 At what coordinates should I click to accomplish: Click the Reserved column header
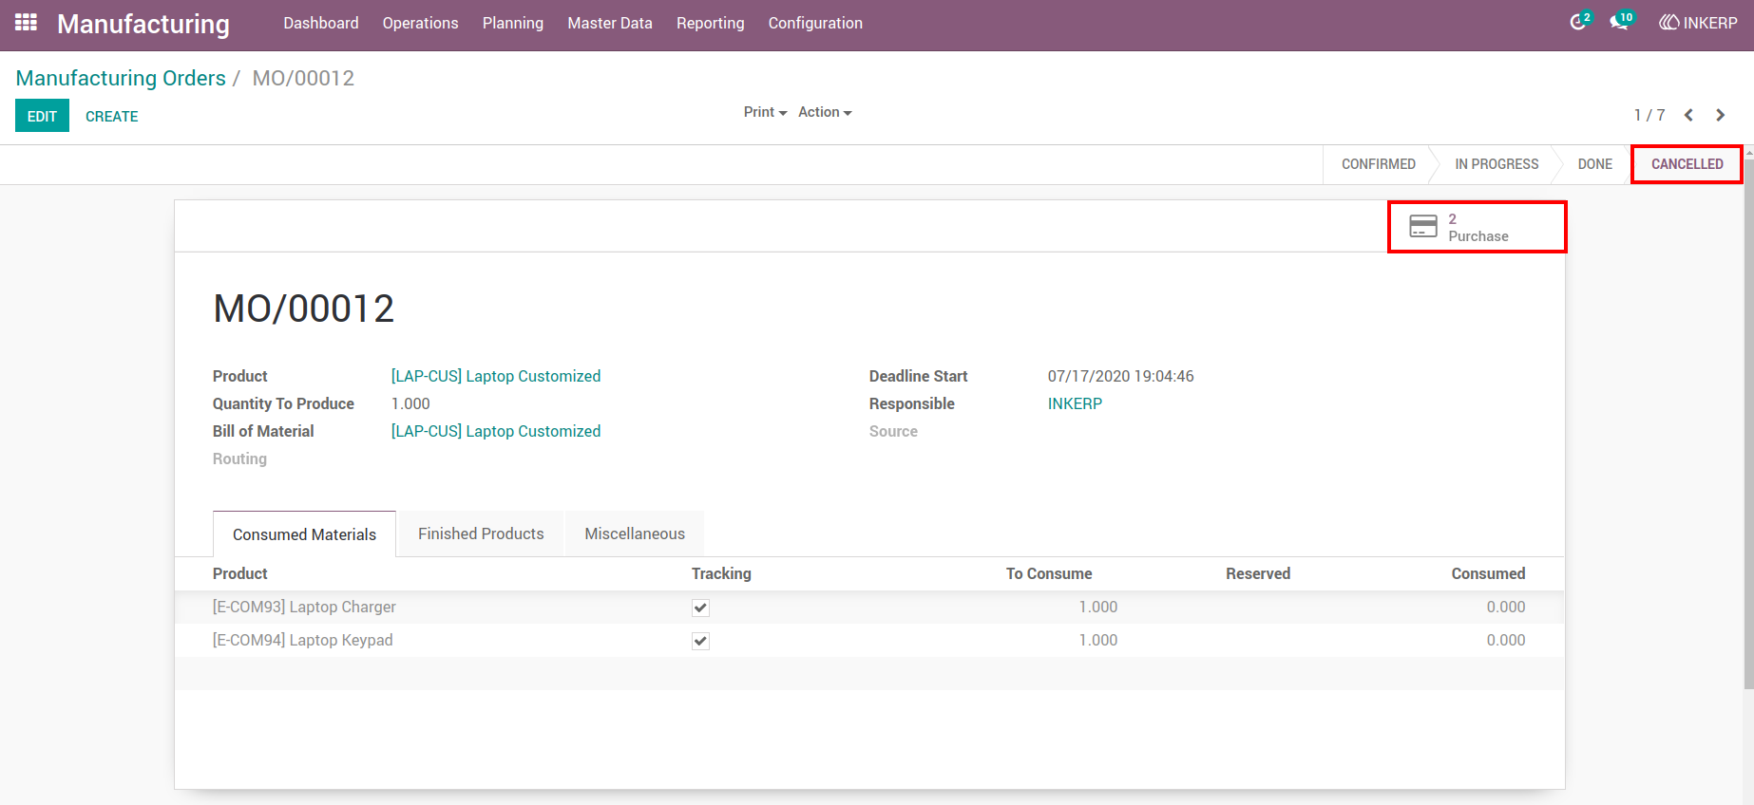tap(1258, 573)
